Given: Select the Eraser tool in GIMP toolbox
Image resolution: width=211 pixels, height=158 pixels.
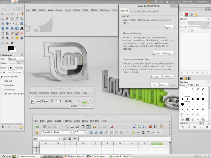Looking at the screenshot, I should click(21, 33).
